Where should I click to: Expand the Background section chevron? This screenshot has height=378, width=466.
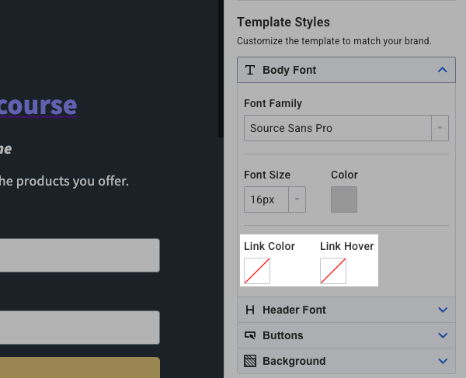pos(443,361)
